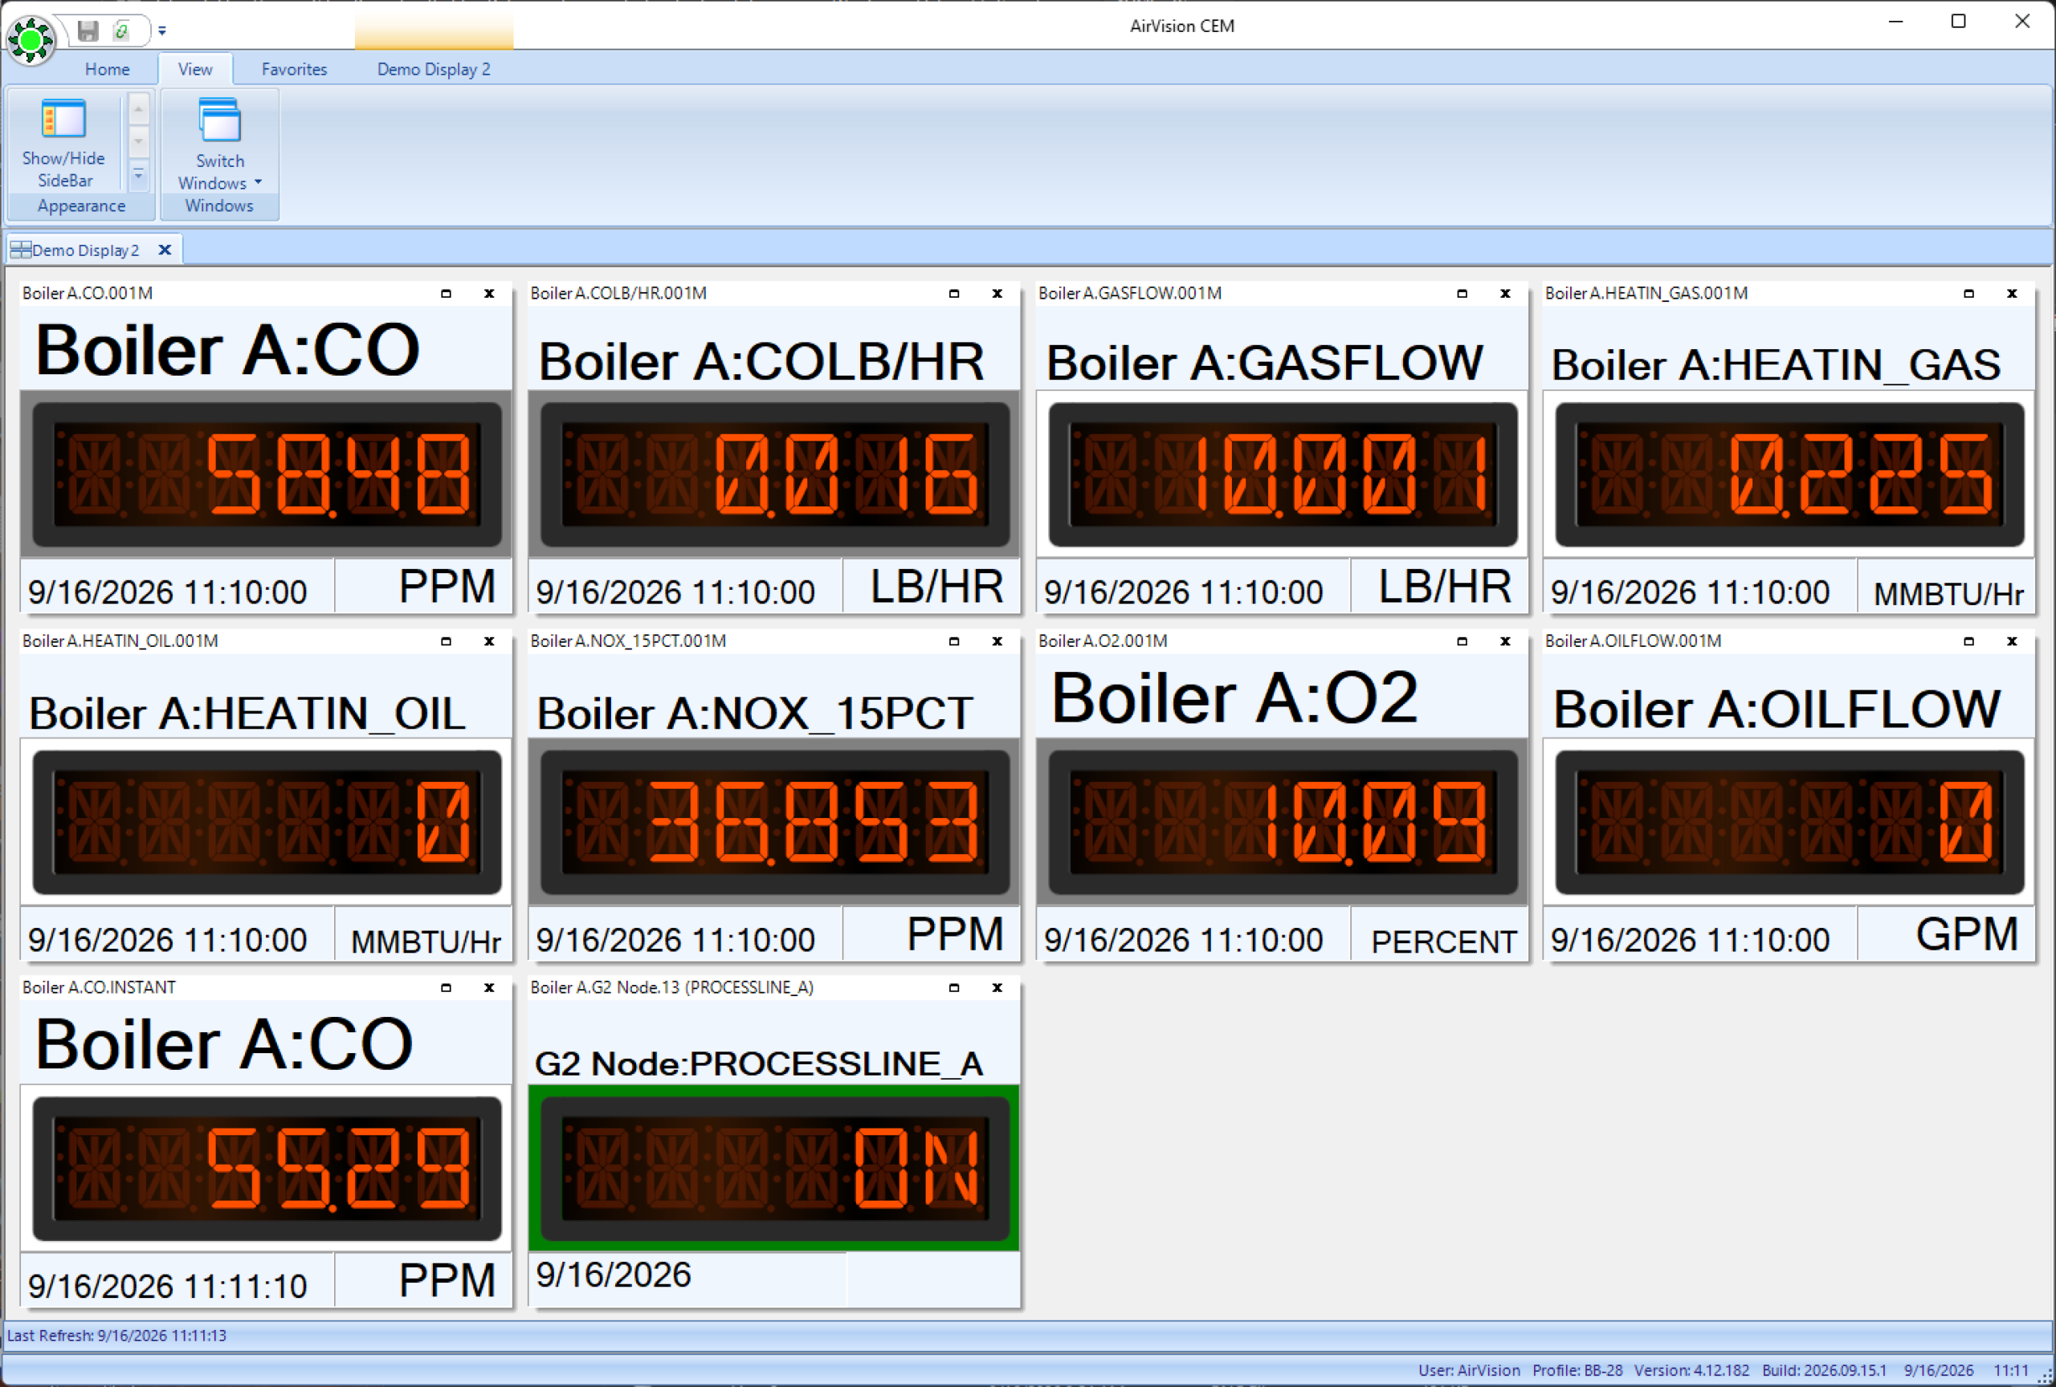Close the Boiler A.HEATIN_GAS.001M panel

(2012, 294)
